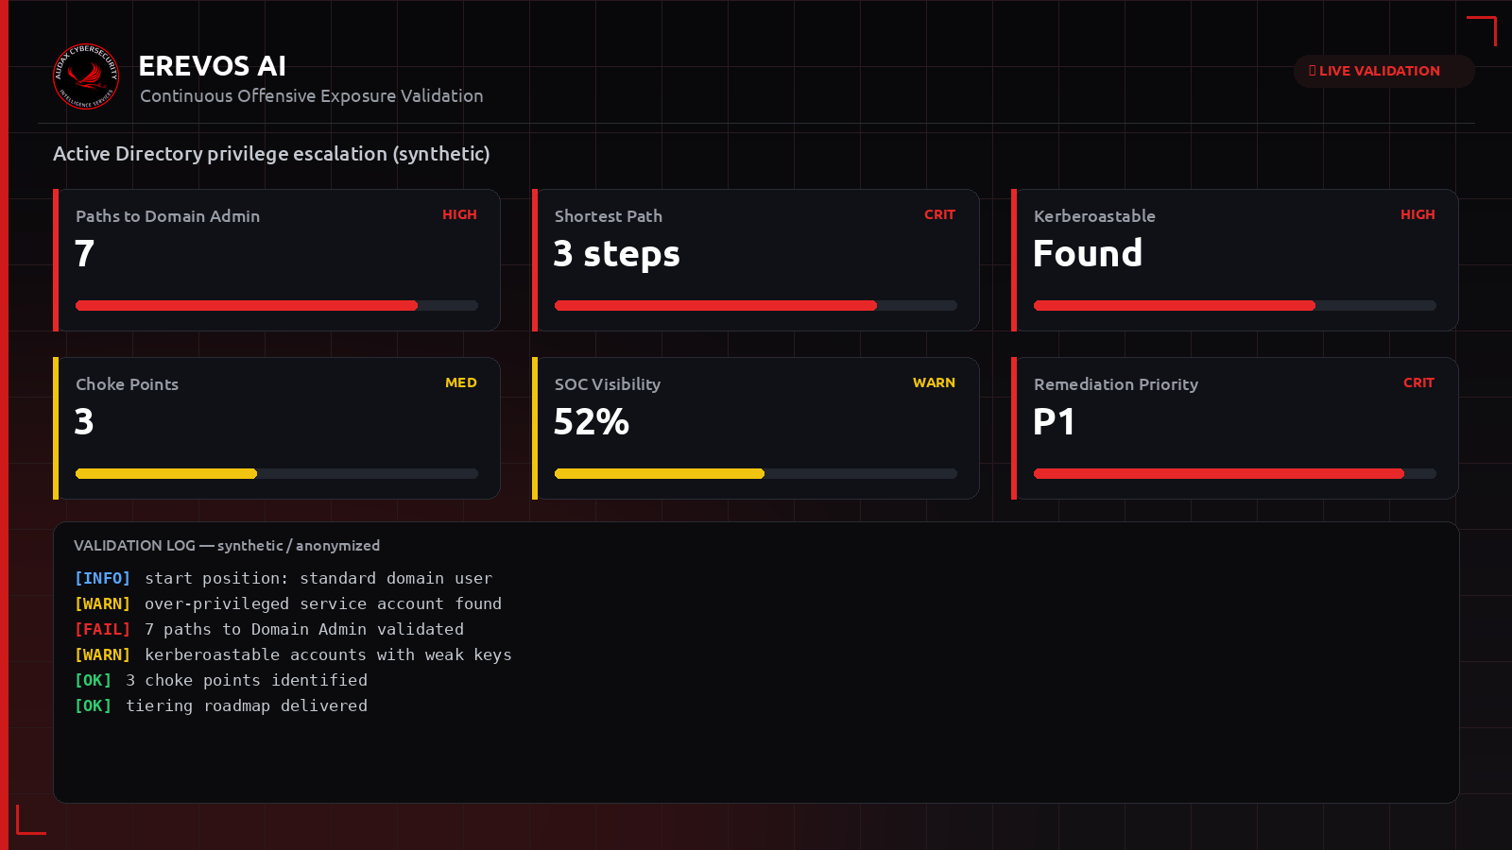The height and width of the screenshot is (850, 1512).
Task: Click the CRIT tag on Shortest Path
Action: click(x=939, y=214)
